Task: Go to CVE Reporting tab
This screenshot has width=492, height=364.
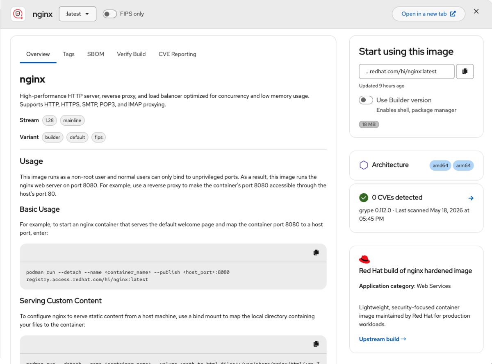Action: pos(177,54)
